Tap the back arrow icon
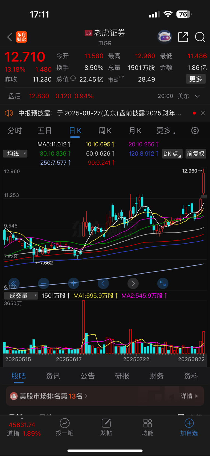 pos(10,37)
